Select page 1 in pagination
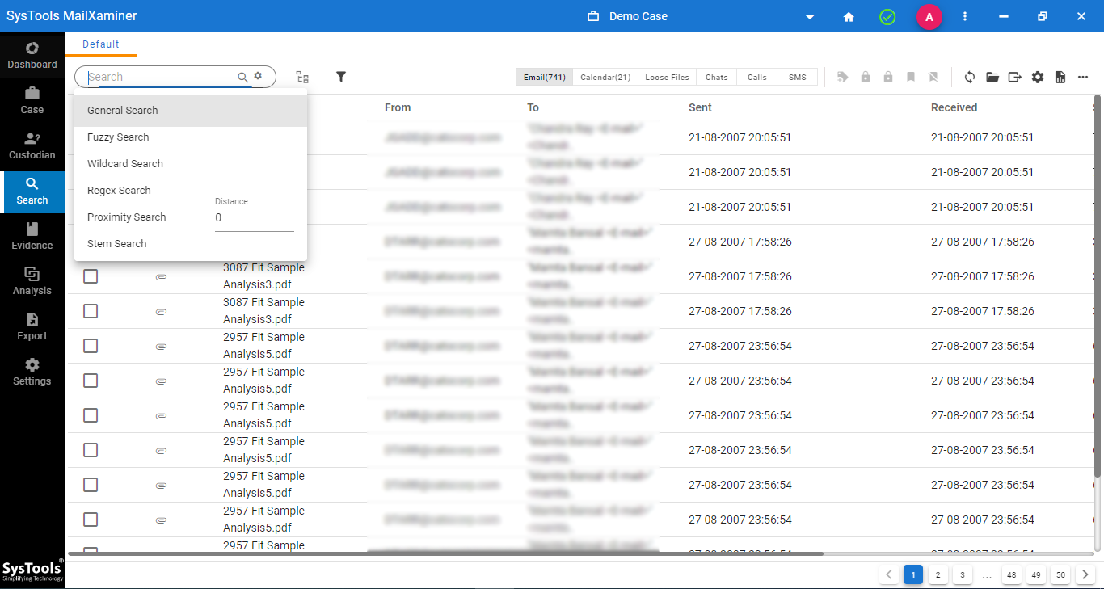 [913, 575]
